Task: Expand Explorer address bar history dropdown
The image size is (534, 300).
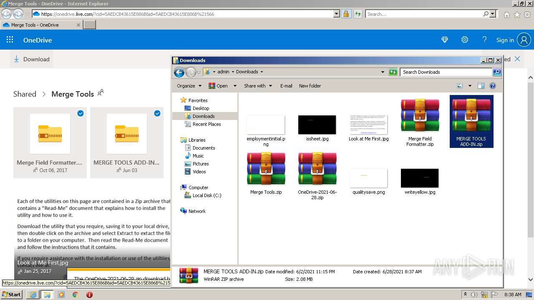Action: point(383,72)
